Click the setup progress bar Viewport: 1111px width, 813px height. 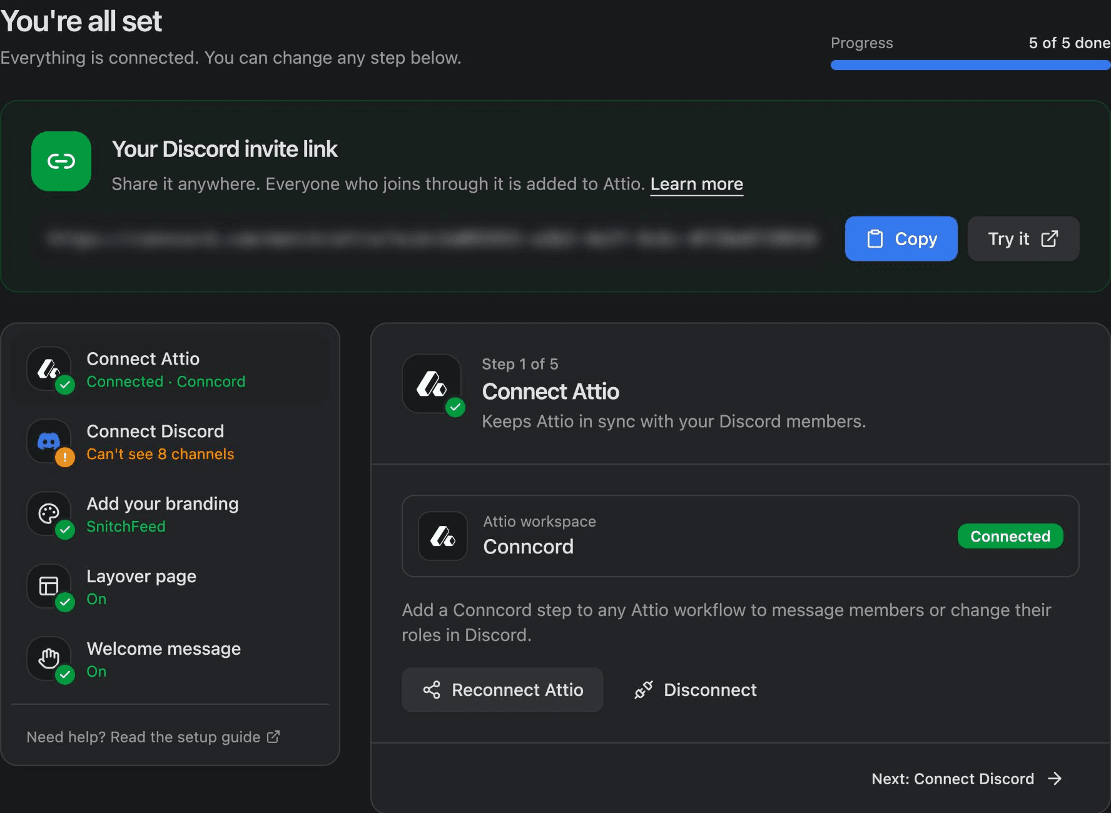click(970, 65)
